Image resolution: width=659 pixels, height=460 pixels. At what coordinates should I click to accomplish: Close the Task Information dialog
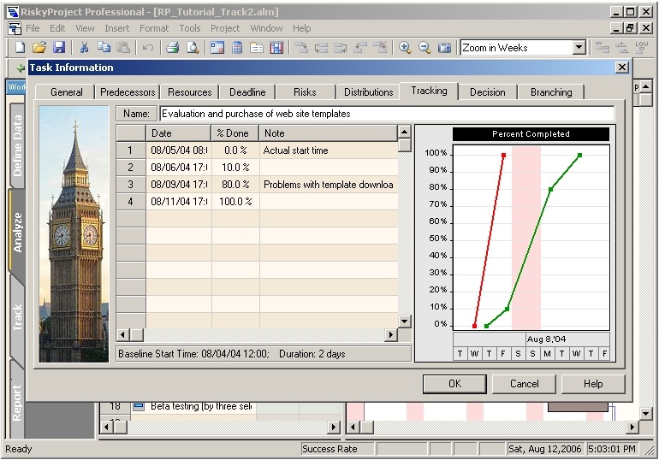point(622,68)
